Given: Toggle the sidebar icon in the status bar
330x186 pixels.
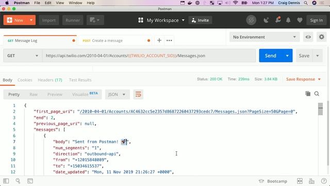Looking at the screenshot, I should [x=6, y=181].
